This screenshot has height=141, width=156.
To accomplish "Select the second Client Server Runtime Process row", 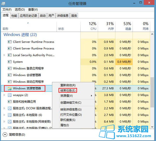I will pos(75,48).
